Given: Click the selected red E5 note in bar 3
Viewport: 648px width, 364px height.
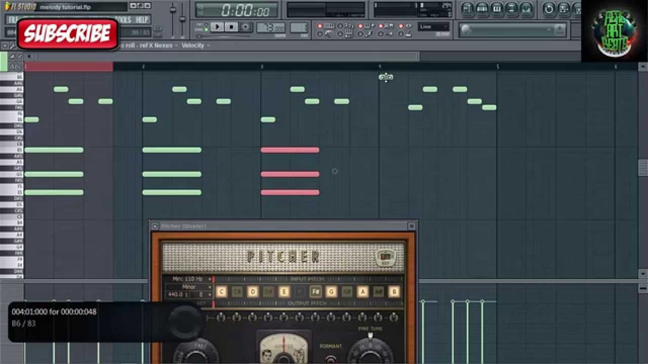Looking at the screenshot, I should (x=290, y=193).
